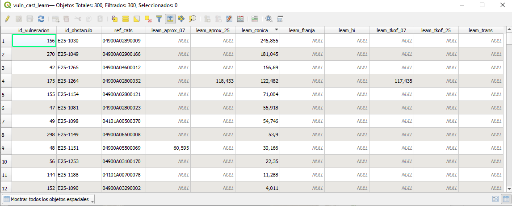Open select features by expression
This screenshot has width=512, height=206.
click(x=114, y=19)
